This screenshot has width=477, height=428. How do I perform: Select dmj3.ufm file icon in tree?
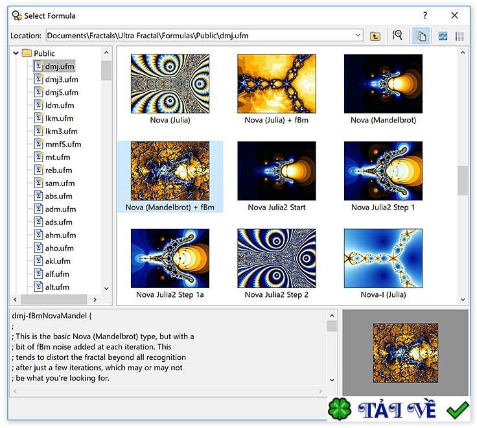tap(38, 79)
